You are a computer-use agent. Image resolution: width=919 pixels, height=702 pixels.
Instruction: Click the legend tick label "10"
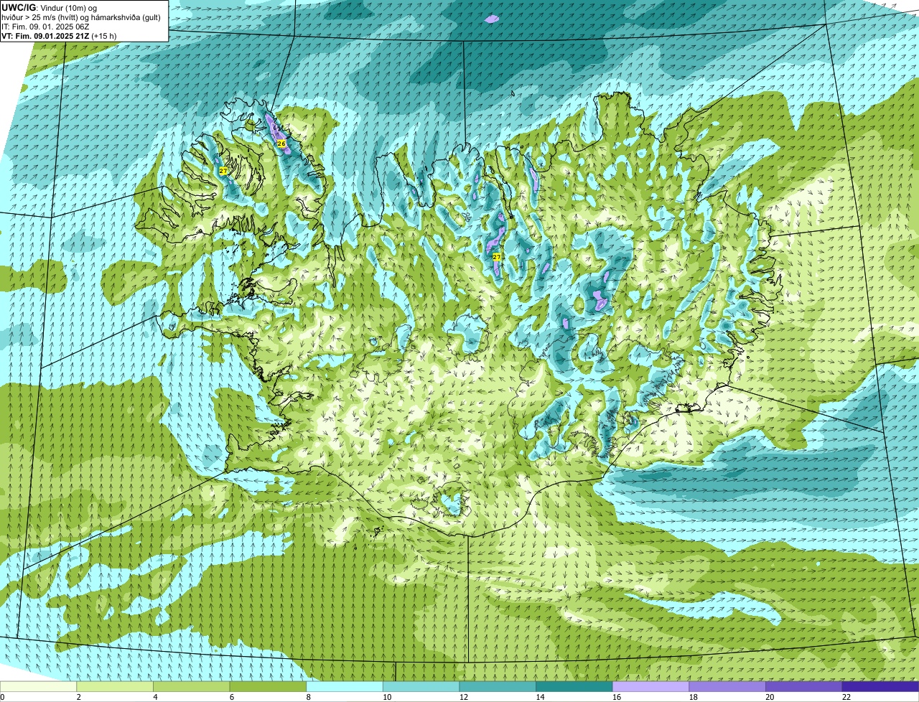click(x=387, y=697)
